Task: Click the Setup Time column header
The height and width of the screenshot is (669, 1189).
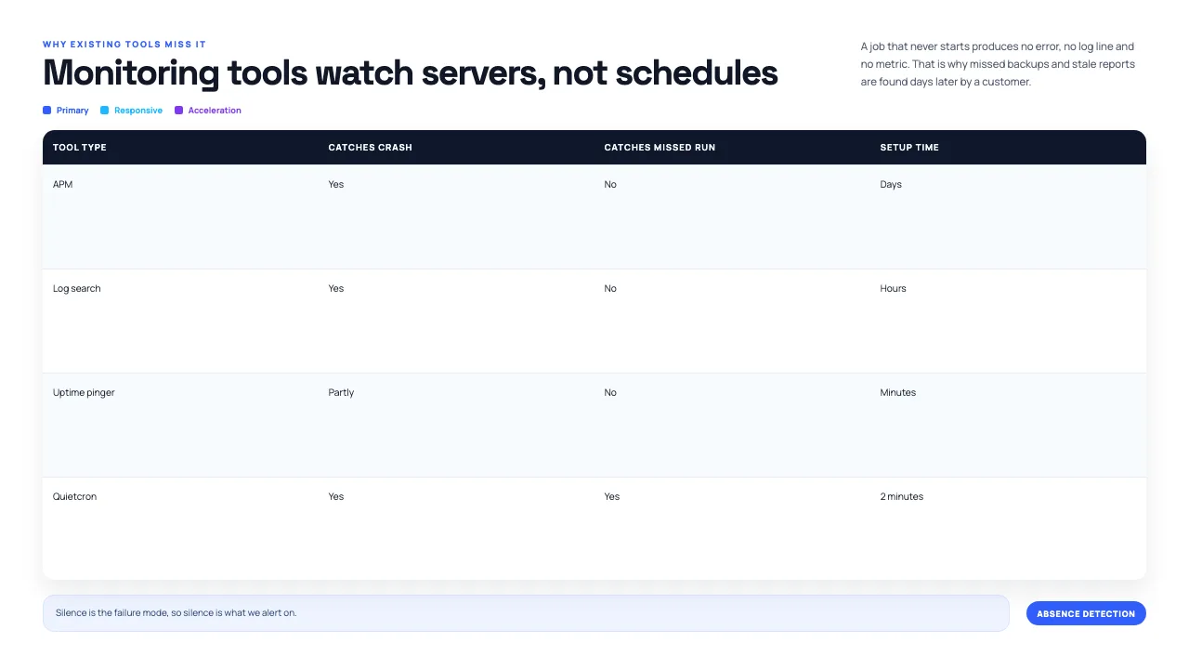Action: (x=909, y=147)
